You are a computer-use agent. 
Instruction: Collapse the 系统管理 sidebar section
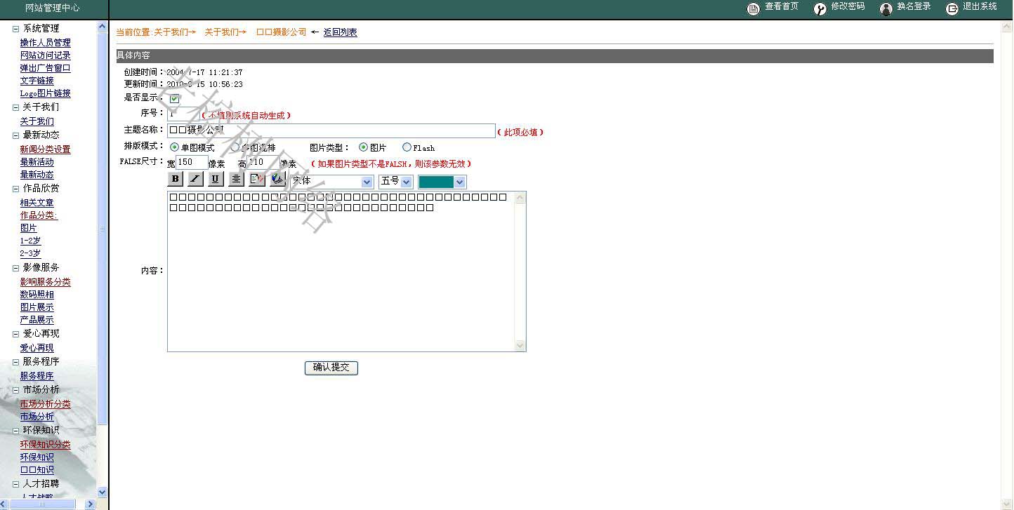click(x=15, y=29)
